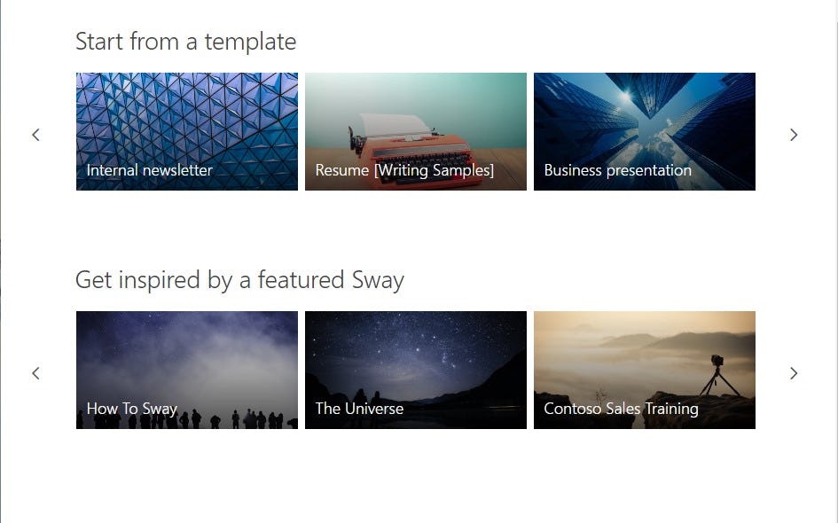Click the Internal newsletter label text

149,170
